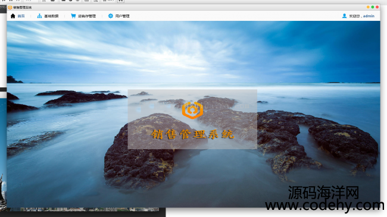The height and width of the screenshot is (217, 387).
Task: Click the blue user avatar icon
Action: tap(344, 16)
